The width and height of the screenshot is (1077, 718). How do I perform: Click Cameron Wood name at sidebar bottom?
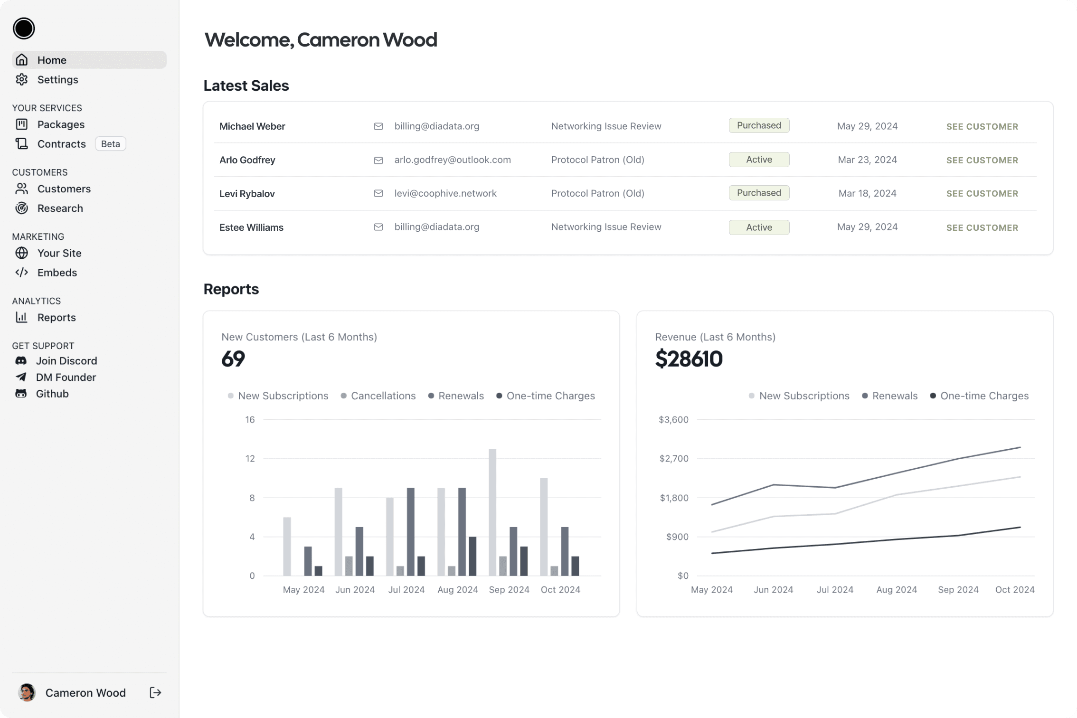pyautogui.click(x=85, y=693)
